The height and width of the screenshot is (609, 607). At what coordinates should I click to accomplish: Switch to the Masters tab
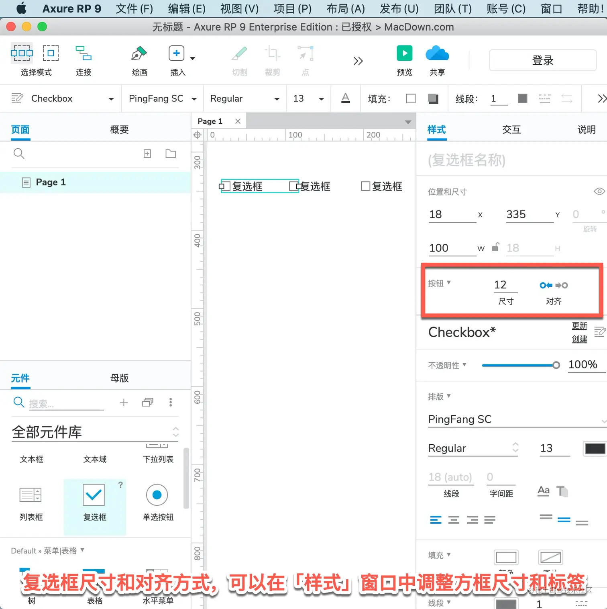[119, 378]
